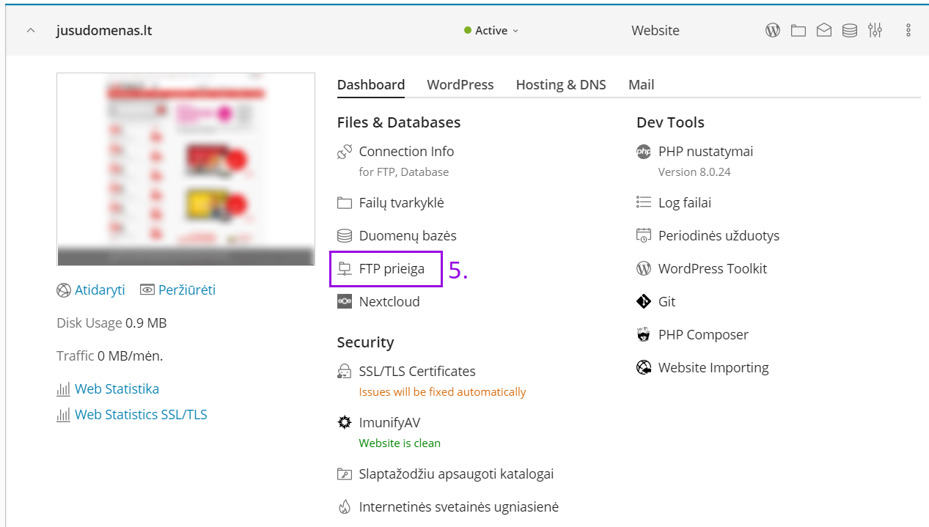Screen dimensions: 929x527
Task: Open the Active status dropdown
Action: pyautogui.click(x=492, y=31)
